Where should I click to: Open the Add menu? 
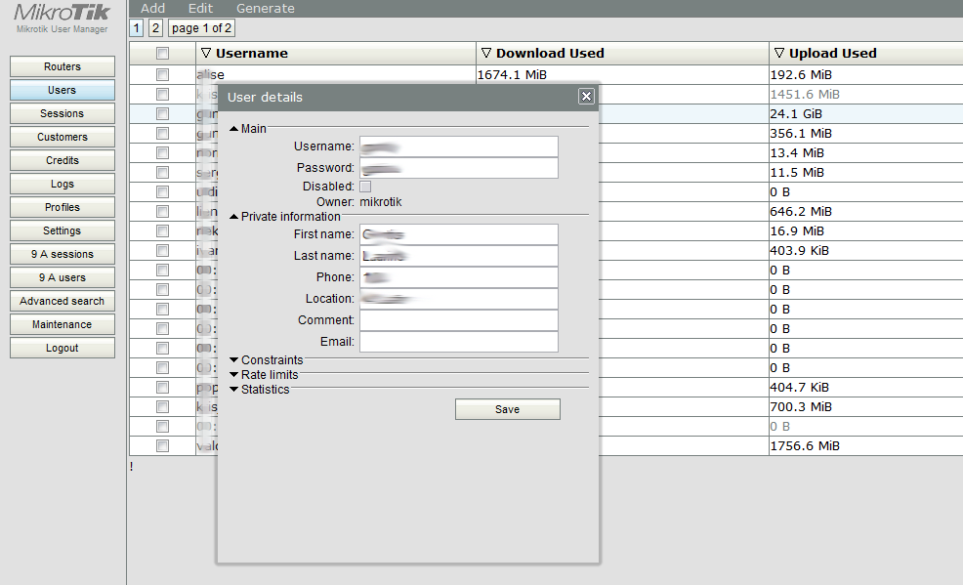152,8
